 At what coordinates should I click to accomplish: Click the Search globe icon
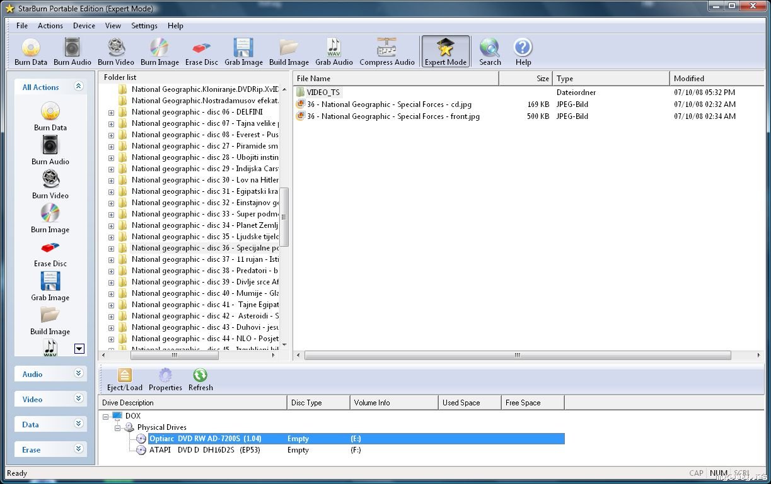[490, 52]
